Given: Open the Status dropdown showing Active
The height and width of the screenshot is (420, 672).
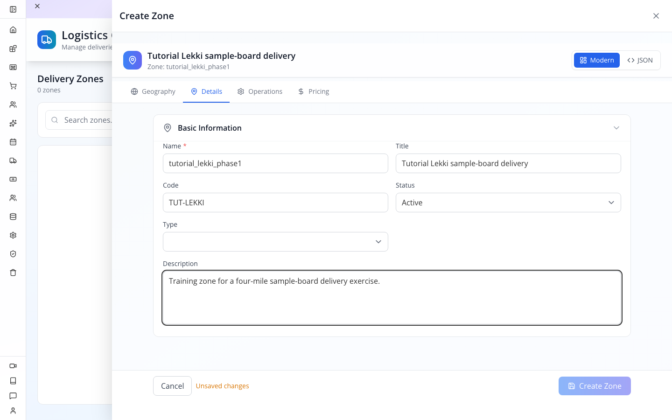Looking at the screenshot, I should 508,203.
